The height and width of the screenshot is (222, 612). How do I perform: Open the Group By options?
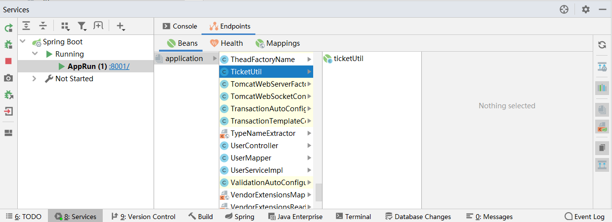pos(65,26)
